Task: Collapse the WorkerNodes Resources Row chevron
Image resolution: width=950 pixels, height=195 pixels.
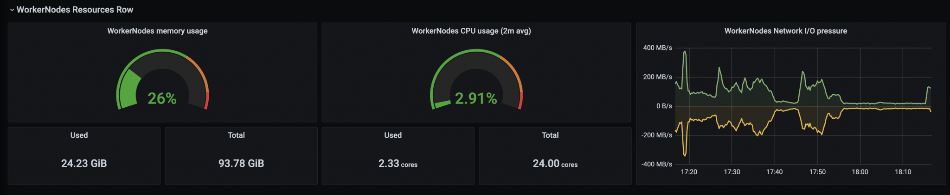Action: coord(12,10)
